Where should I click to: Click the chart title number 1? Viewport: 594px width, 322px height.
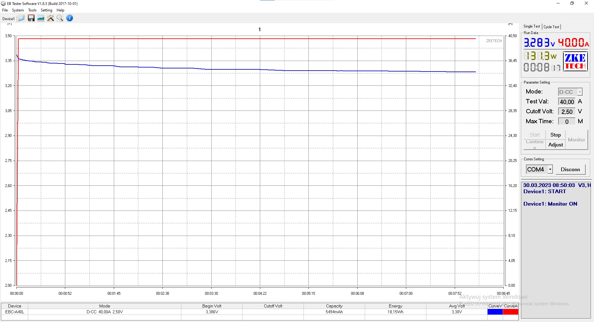(x=260, y=29)
